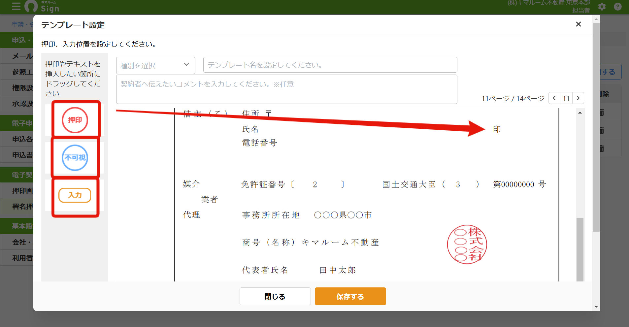629x327 pixels.
Task: Click the 免許証番号 text in document
Action: (263, 184)
